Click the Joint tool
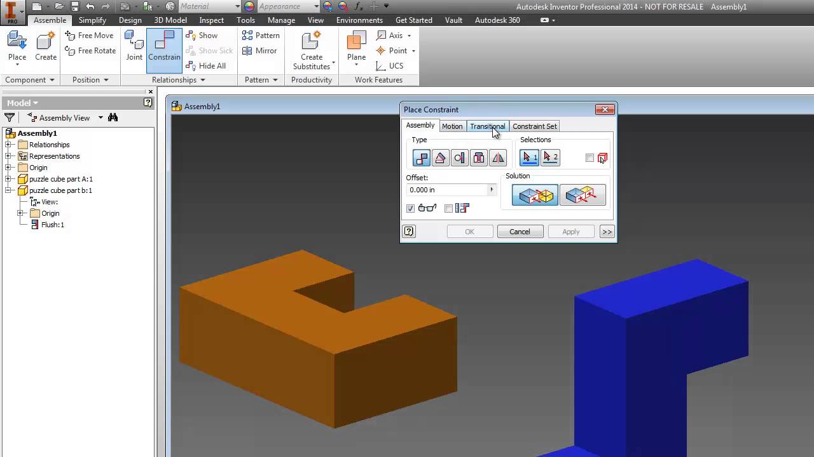This screenshot has height=457, width=814. (134, 46)
